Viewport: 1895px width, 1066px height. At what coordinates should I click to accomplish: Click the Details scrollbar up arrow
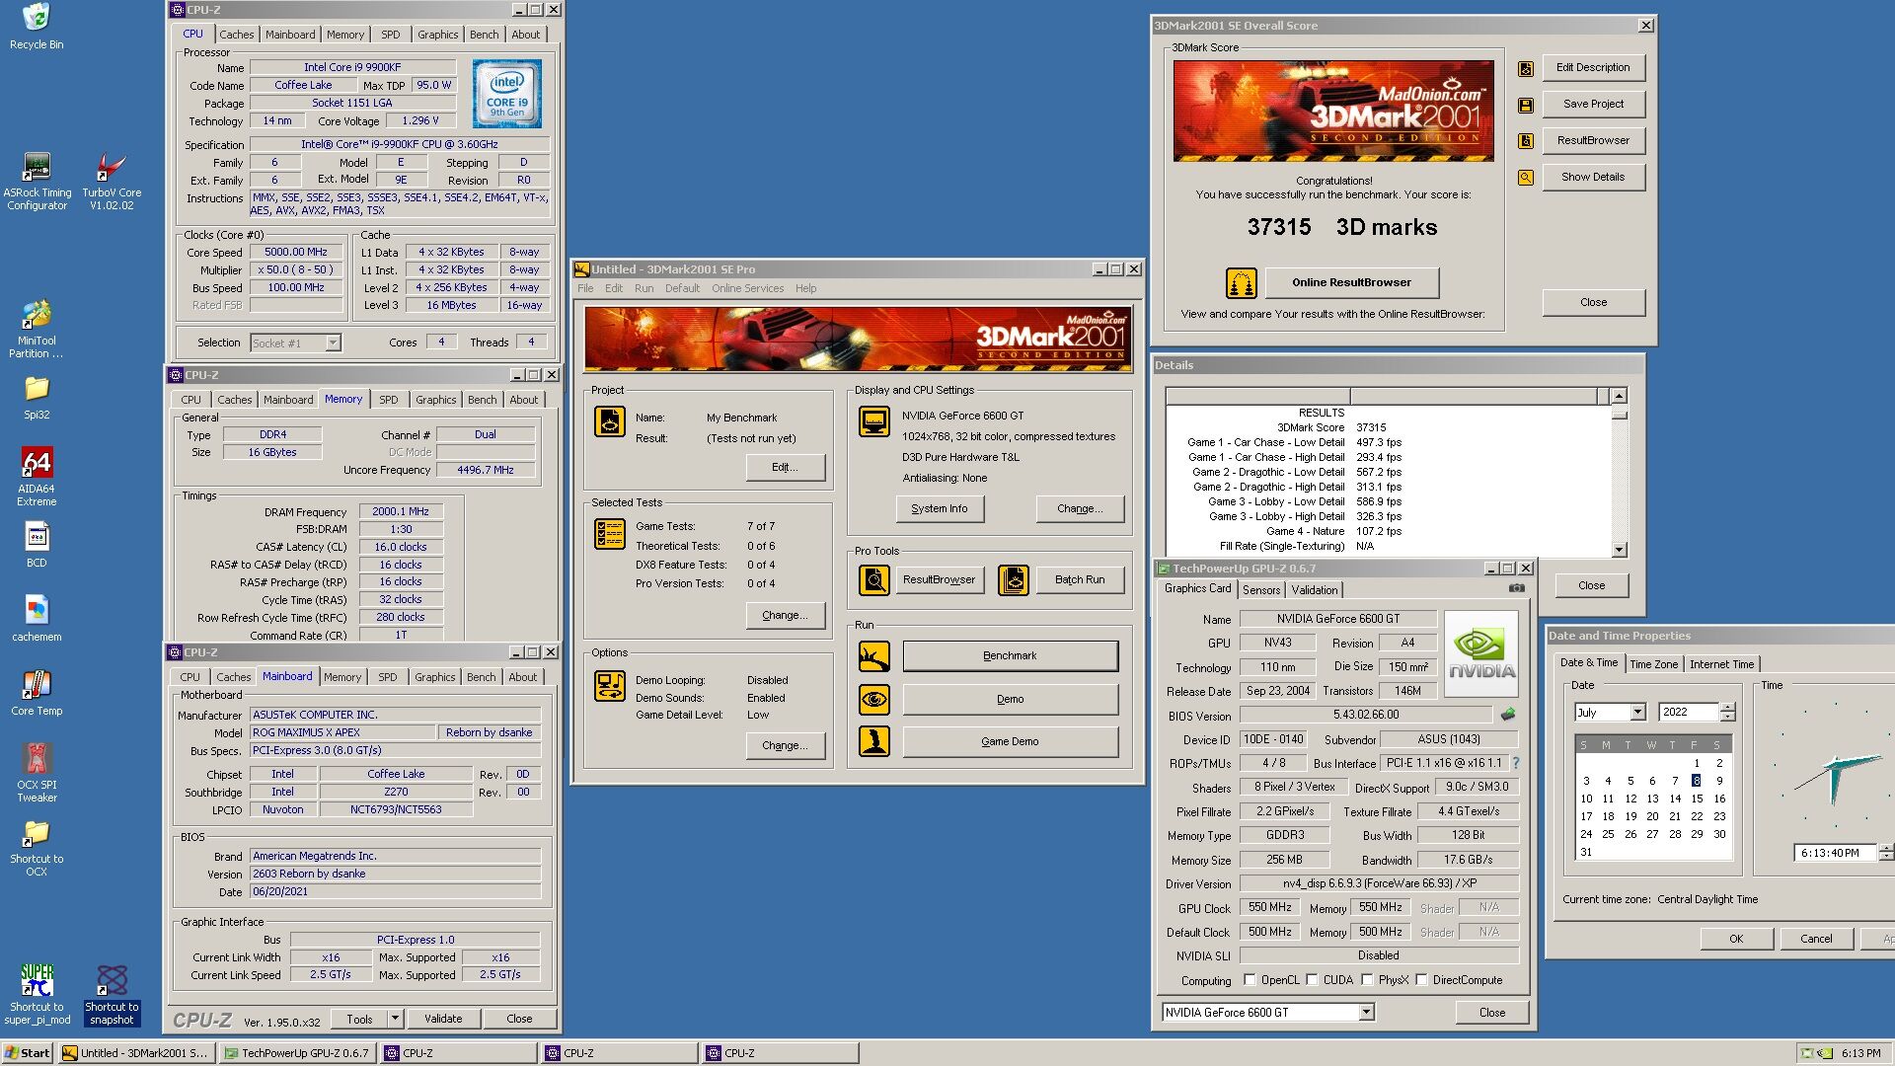(1619, 396)
